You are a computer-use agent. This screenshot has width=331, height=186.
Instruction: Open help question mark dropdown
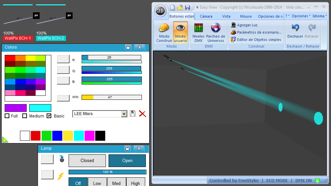pyautogui.click(x=287, y=16)
